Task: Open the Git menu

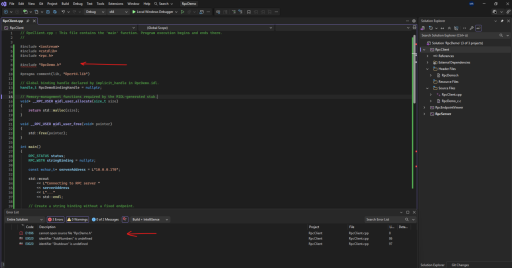Action: 41,3
